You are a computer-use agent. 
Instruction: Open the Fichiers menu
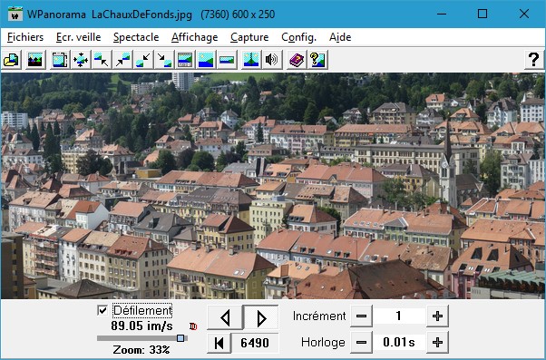25,37
